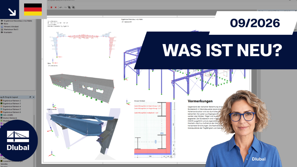Click the camera icon next to Büro
The width and height of the screenshot is (297, 167).
(2, 24)
